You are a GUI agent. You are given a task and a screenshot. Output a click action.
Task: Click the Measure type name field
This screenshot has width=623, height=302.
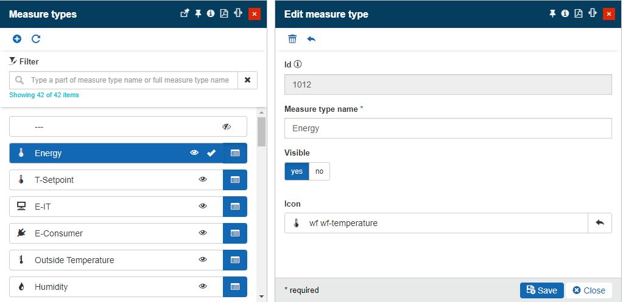448,128
